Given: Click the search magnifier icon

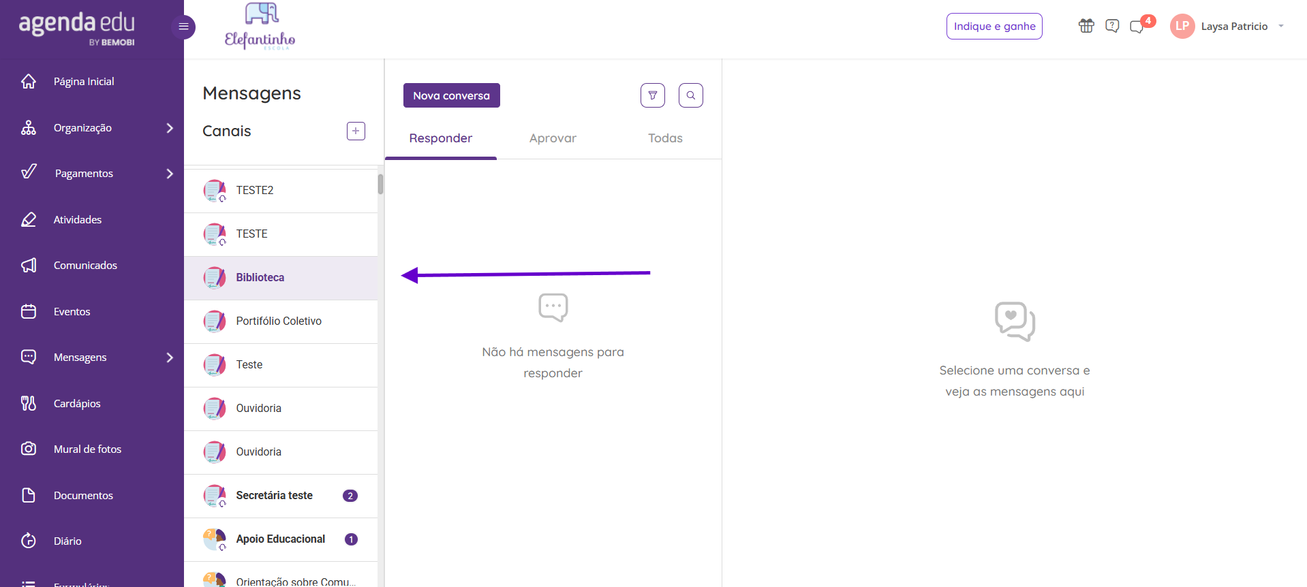Looking at the screenshot, I should pyautogui.click(x=691, y=95).
